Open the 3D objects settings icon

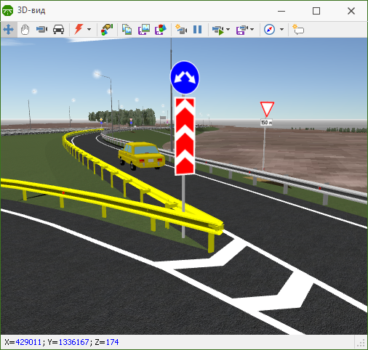click(x=107, y=30)
